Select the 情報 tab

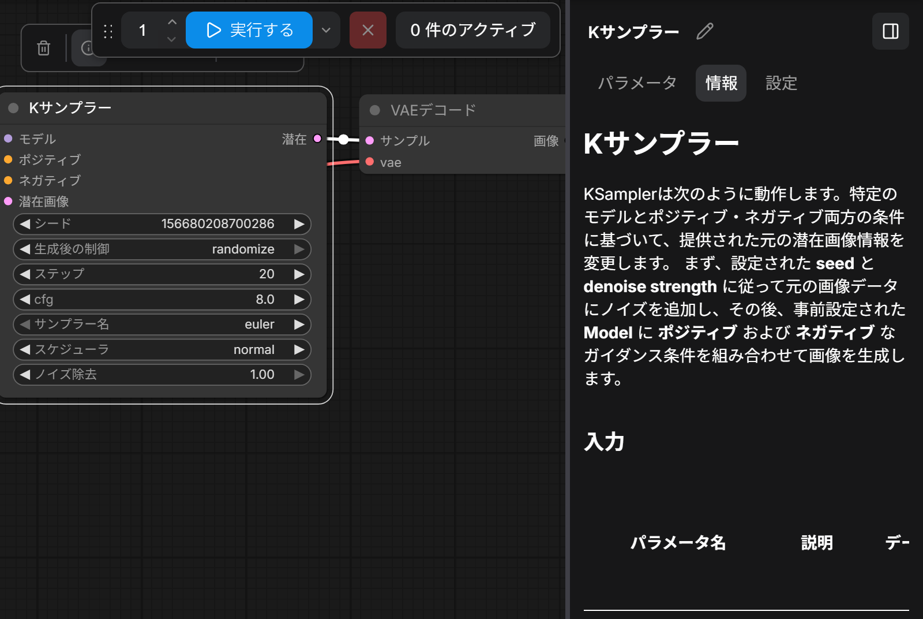point(721,83)
